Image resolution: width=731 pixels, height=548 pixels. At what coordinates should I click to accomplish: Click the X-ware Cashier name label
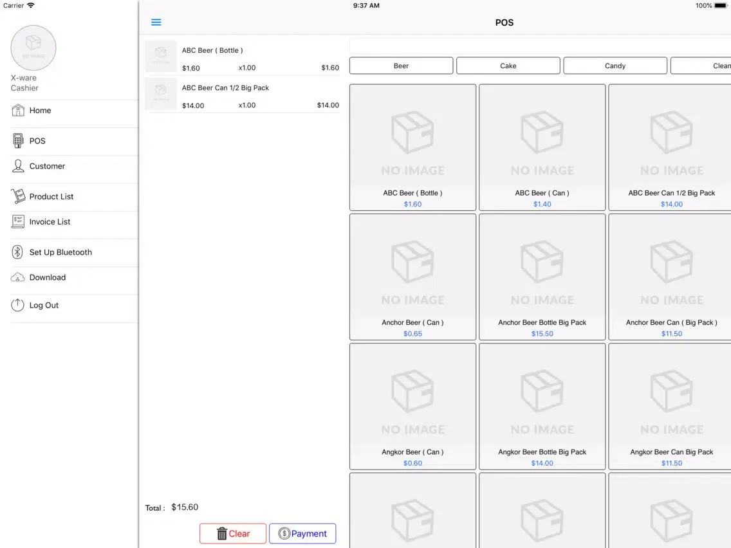tap(24, 83)
